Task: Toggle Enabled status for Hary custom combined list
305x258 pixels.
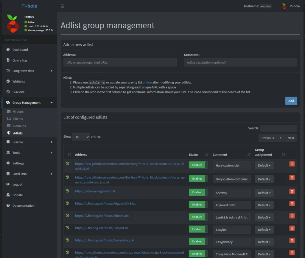Action: tap(198, 179)
